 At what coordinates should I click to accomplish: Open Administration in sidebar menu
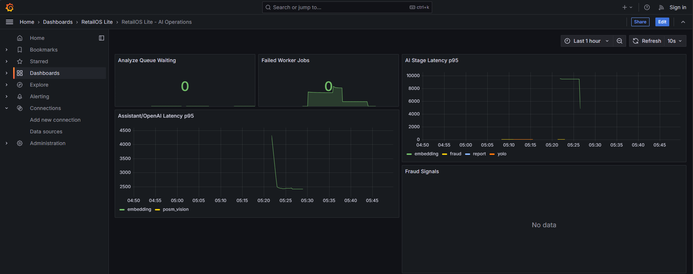pos(48,143)
